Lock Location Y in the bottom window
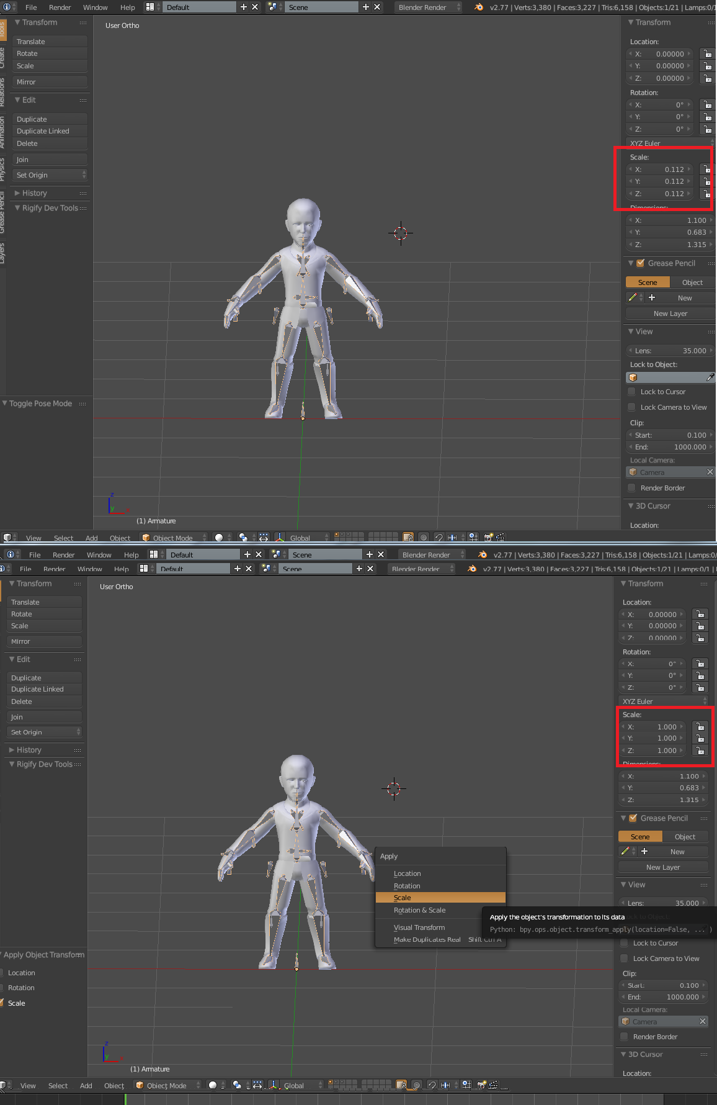The height and width of the screenshot is (1105, 717). [x=700, y=626]
